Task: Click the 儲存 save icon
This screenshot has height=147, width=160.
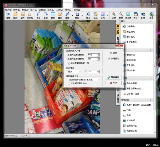Action: coord(22,15)
